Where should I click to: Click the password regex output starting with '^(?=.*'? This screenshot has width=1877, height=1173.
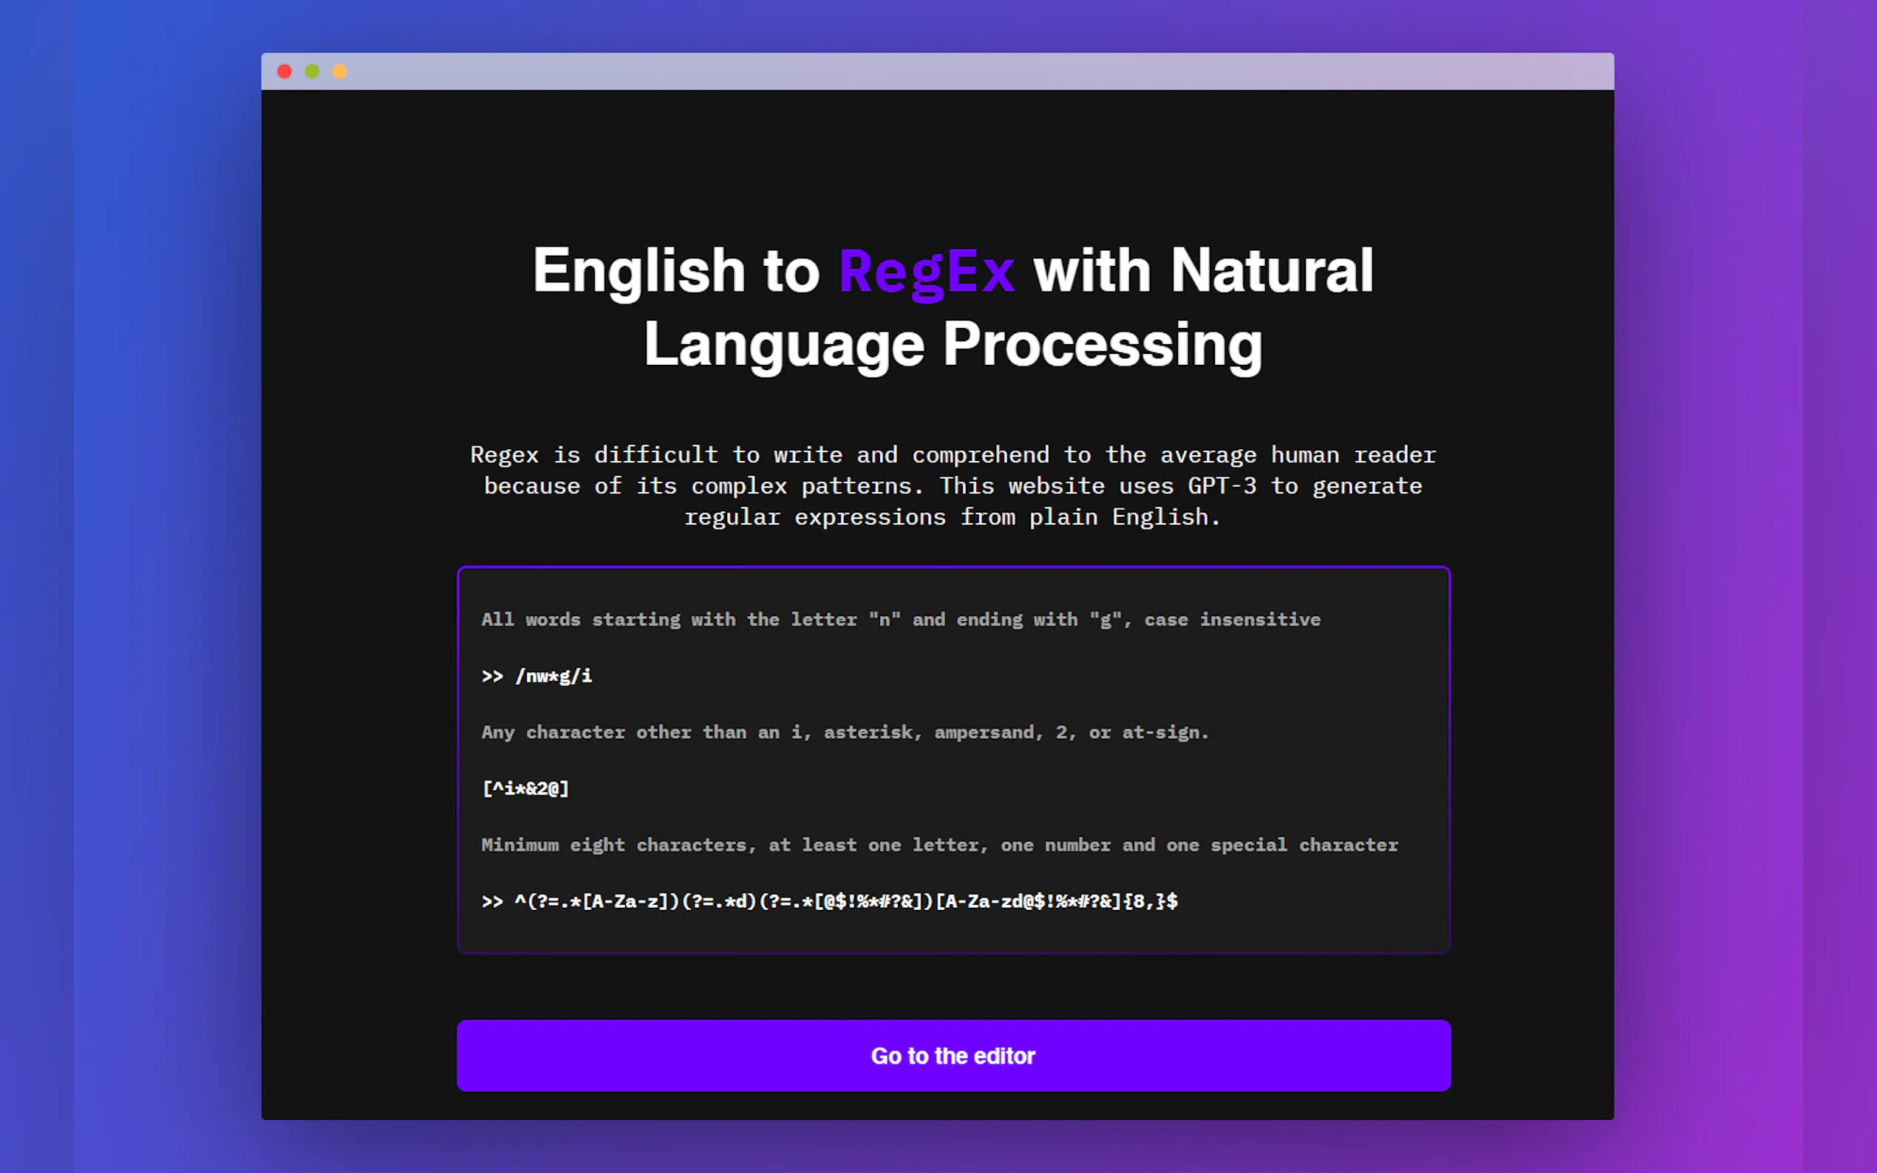pos(846,900)
